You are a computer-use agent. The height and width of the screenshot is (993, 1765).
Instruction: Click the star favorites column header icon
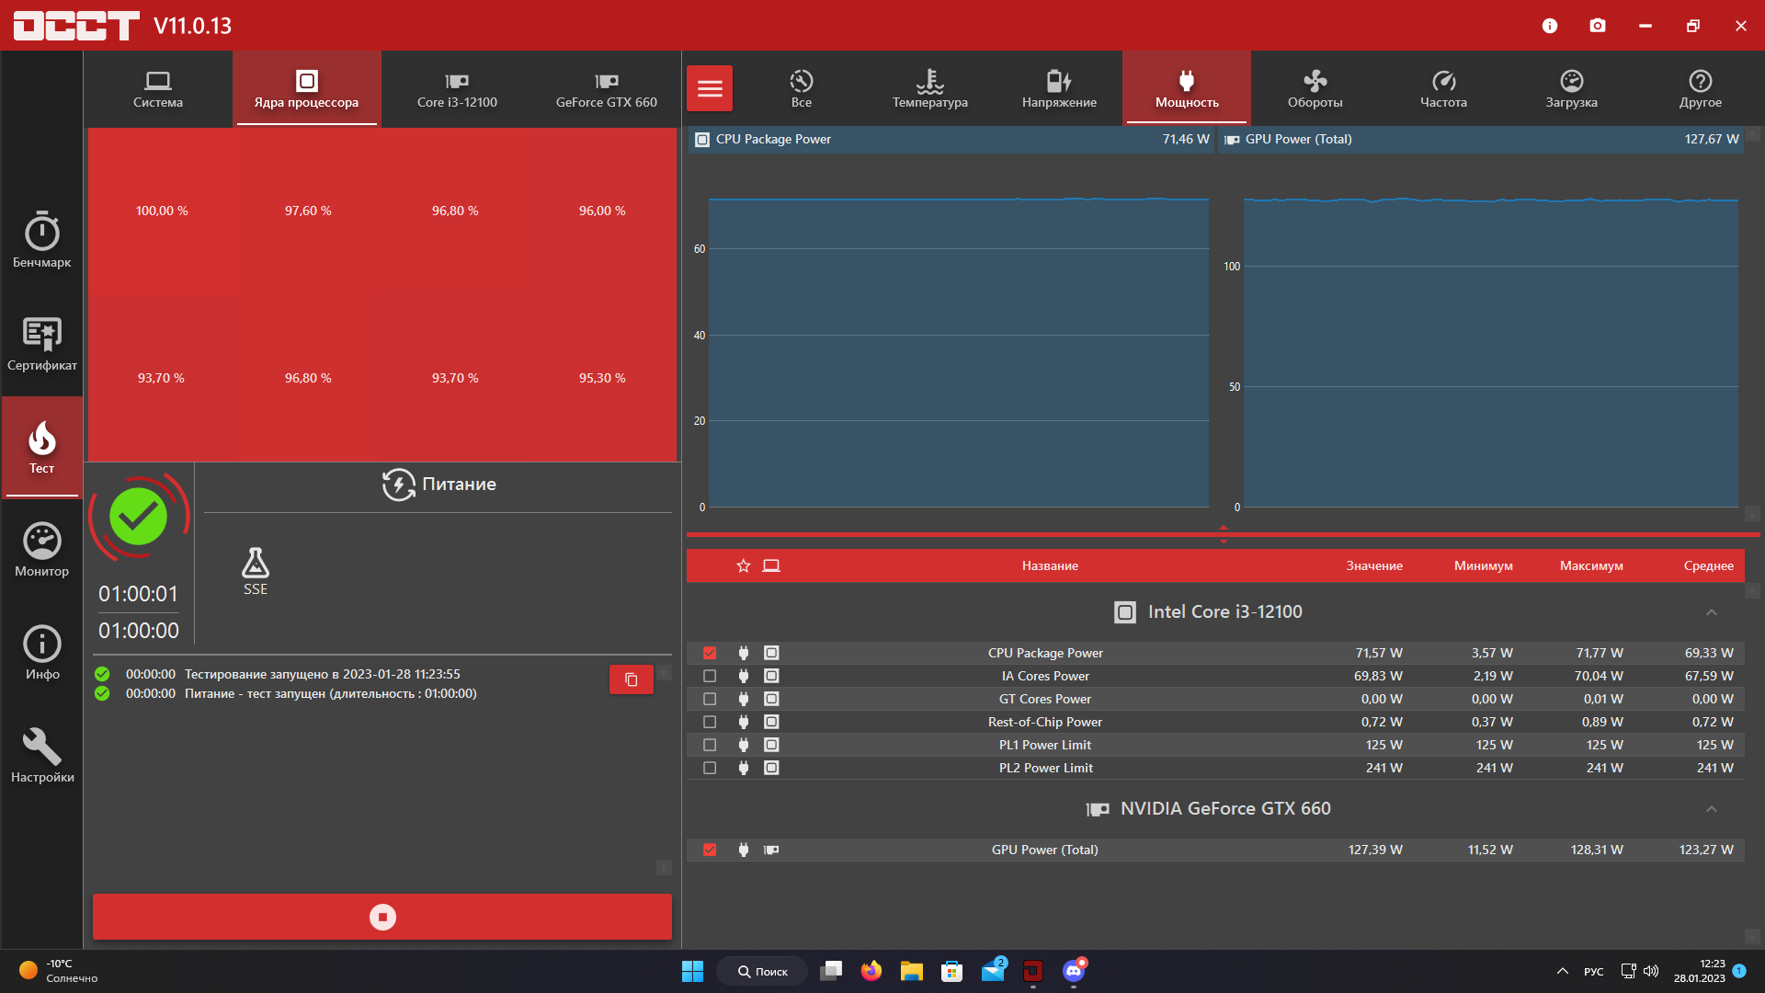744,565
